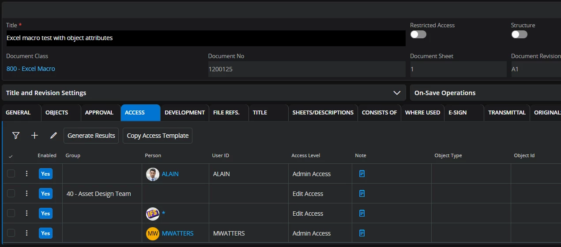Sort by the Group column header
Image resolution: width=561 pixels, height=247 pixels.
tap(73, 155)
